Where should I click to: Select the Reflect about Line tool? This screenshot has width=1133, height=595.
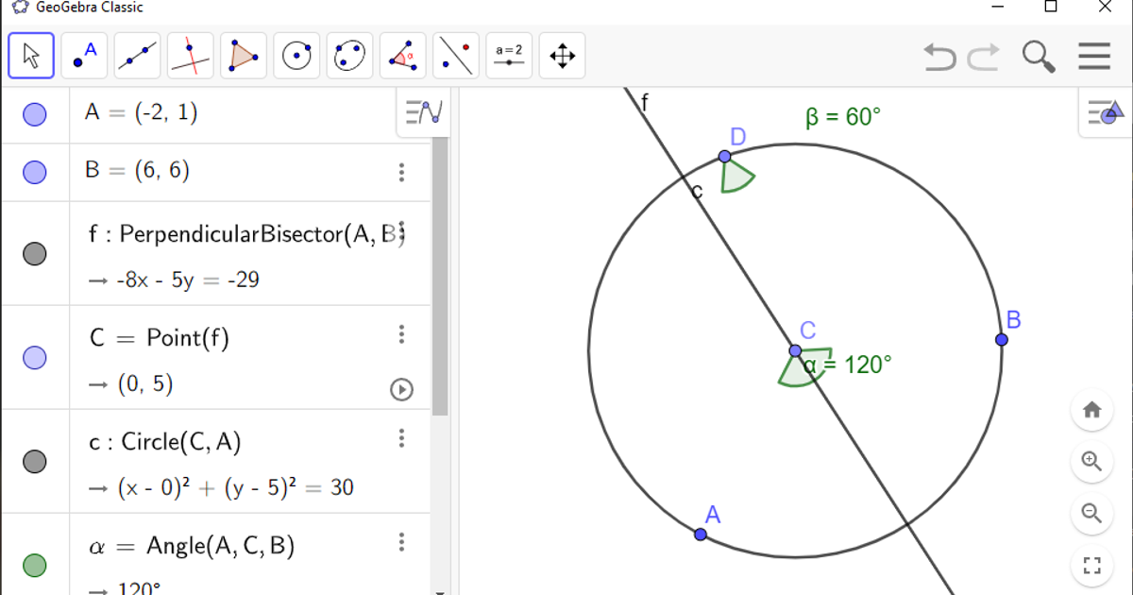click(456, 56)
